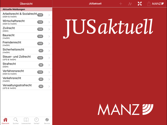167x125 pixels.
Task: Open Wirtschaftsrecht category
Action: click(x=26, y=22)
